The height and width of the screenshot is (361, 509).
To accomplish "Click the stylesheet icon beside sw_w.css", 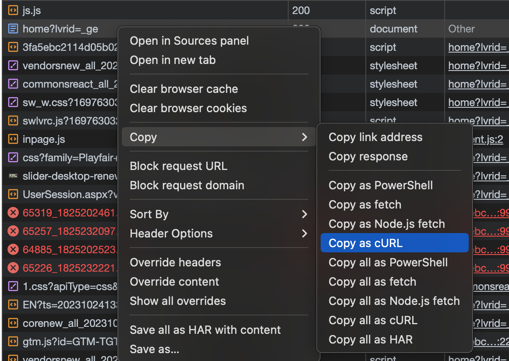I will pyautogui.click(x=12, y=102).
